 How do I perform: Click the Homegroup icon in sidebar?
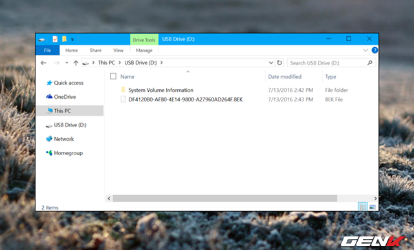click(x=49, y=152)
